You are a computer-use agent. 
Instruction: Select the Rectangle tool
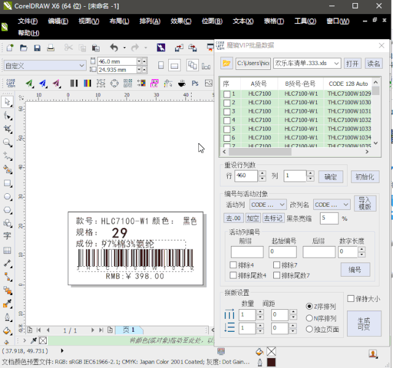click(7, 183)
